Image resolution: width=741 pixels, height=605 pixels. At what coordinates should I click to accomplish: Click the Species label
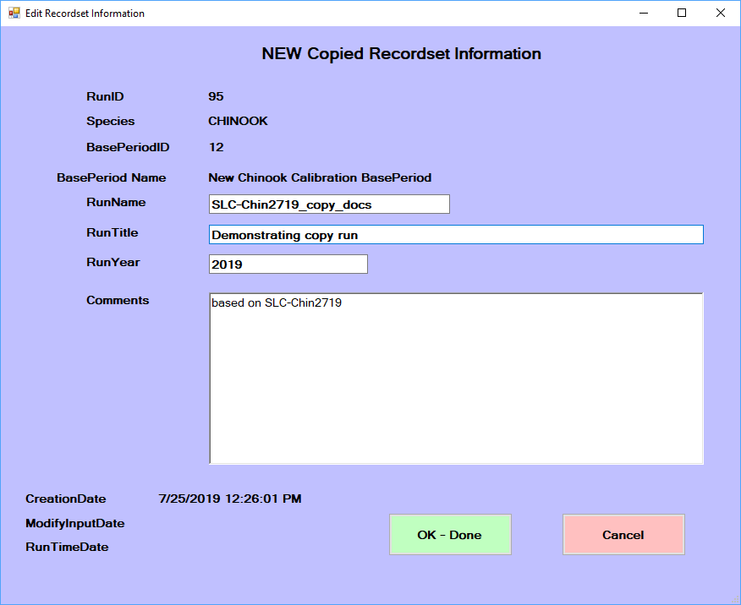111,121
